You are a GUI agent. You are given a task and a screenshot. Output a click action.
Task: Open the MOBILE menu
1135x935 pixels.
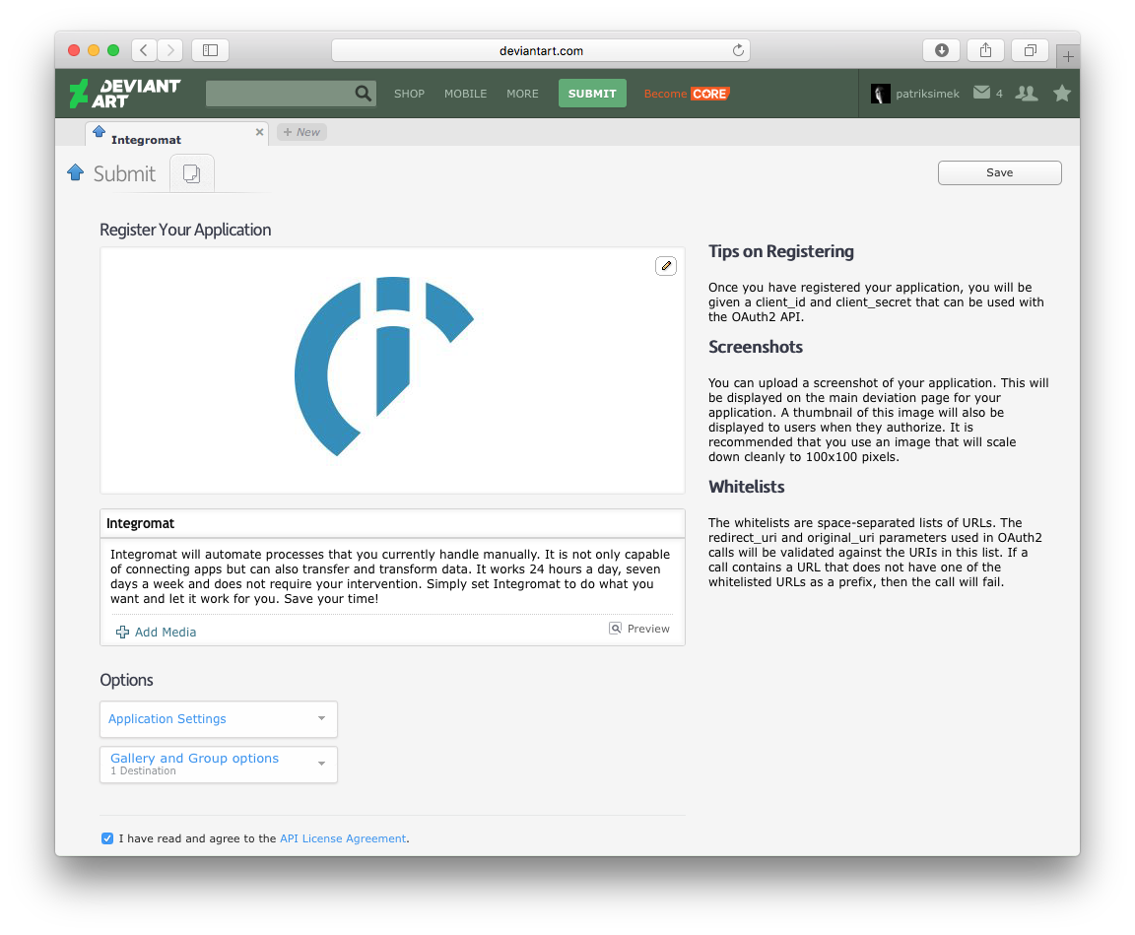[x=465, y=94]
